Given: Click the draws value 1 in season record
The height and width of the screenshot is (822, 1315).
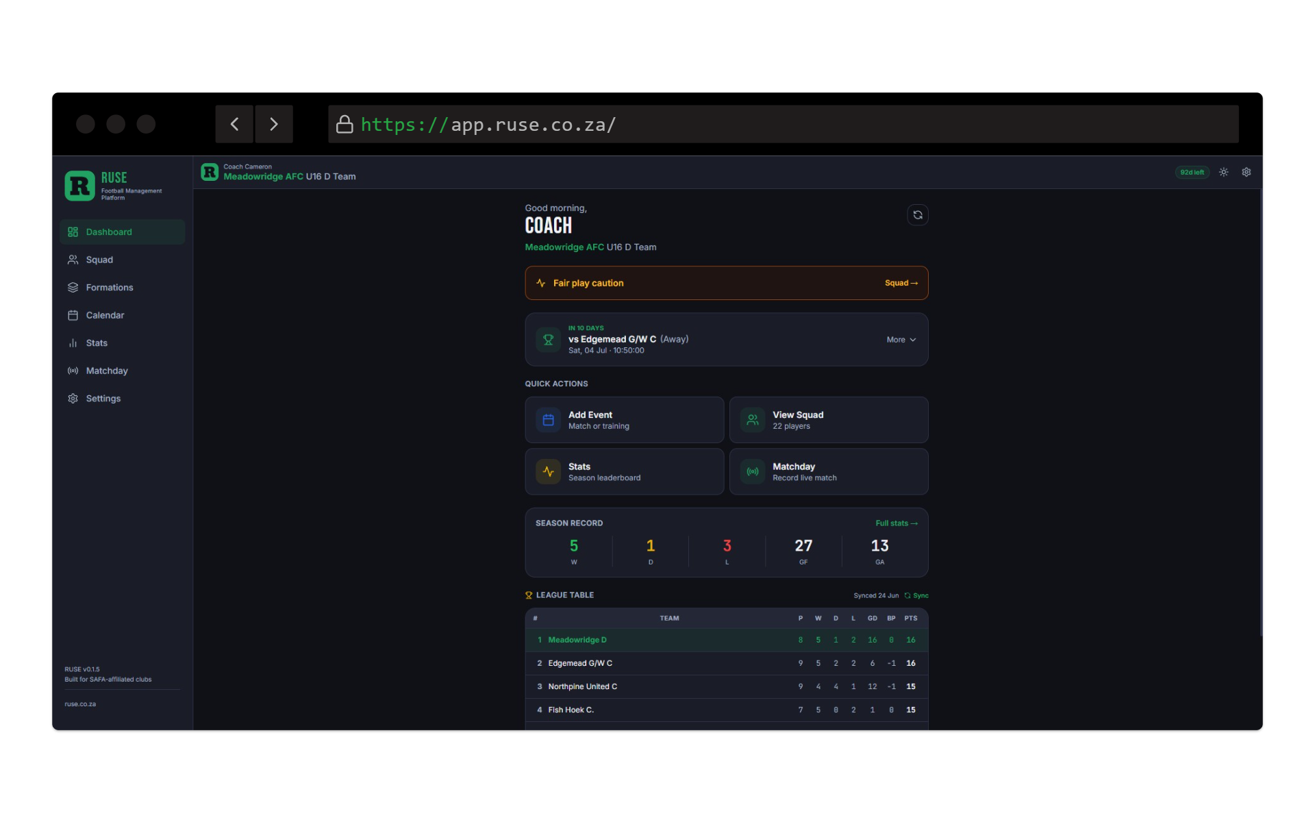Looking at the screenshot, I should point(651,546).
